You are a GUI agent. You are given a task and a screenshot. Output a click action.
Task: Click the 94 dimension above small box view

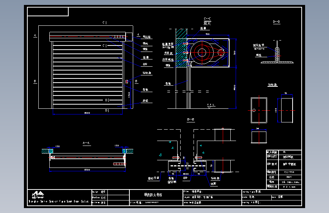coord(258,128)
